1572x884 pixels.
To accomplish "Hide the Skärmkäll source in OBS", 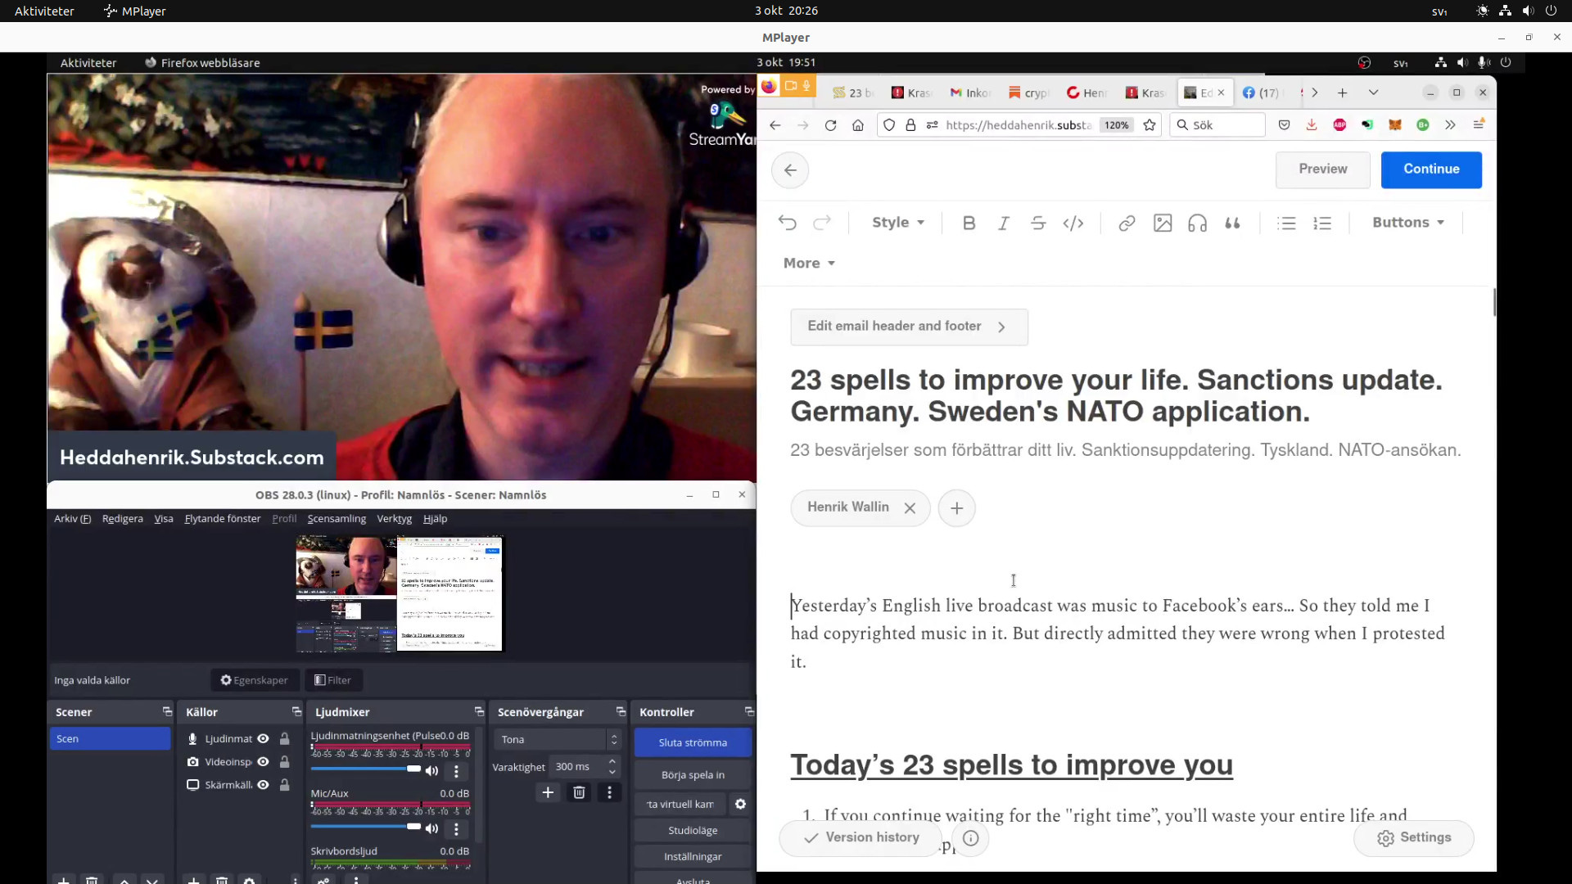I will tap(263, 785).
